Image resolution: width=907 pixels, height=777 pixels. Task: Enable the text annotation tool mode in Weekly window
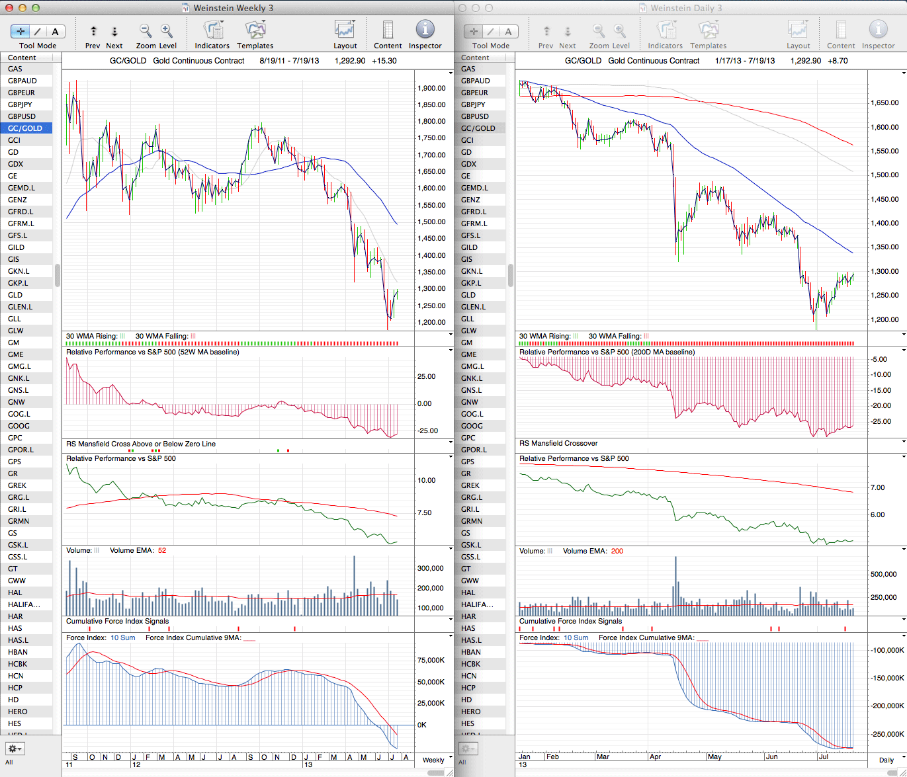coord(55,32)
